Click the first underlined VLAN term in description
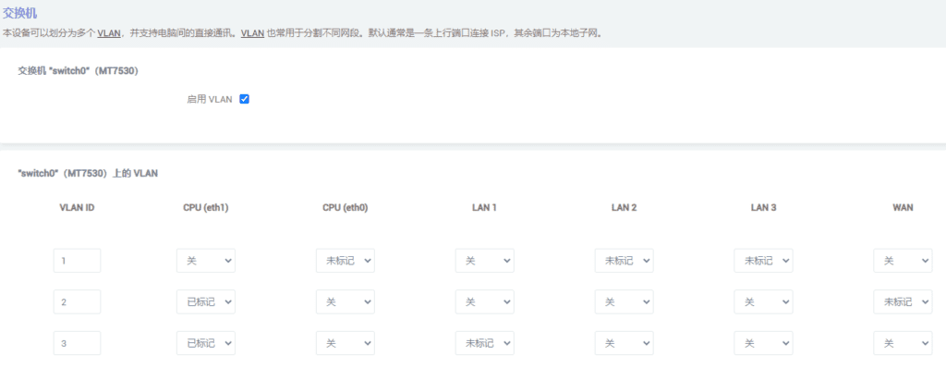The width and height of the screenshot is (946, 368). (109, 32)
